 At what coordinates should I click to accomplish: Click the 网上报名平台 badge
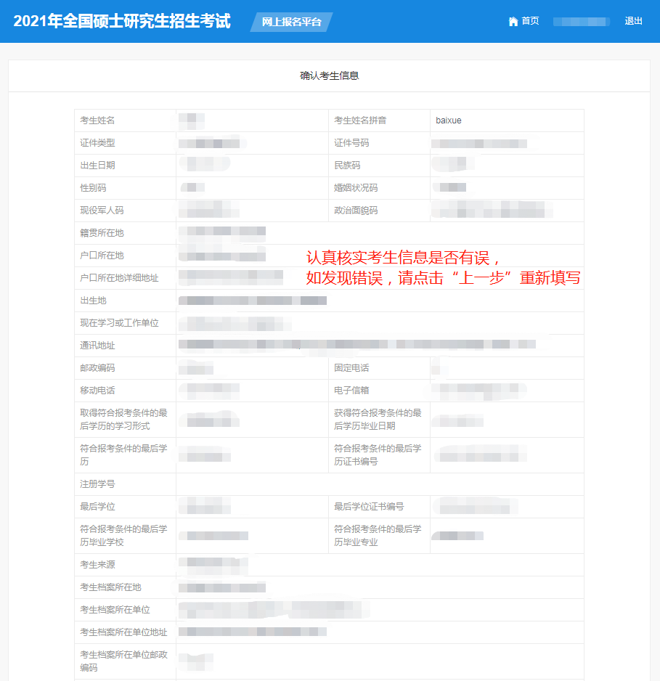(x=291, y=22)
